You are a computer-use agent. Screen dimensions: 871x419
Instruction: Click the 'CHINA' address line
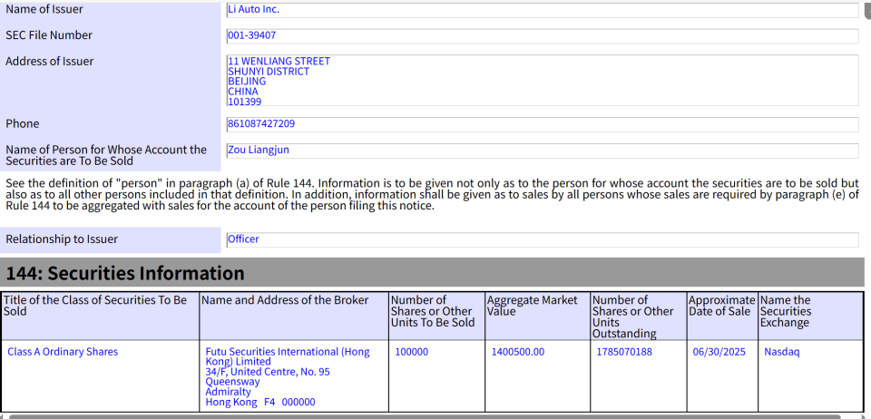(243, 92)
